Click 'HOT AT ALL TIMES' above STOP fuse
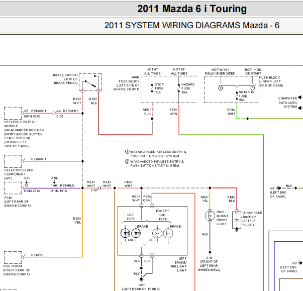This screenshot has height=291, width=303. (152, 71)
